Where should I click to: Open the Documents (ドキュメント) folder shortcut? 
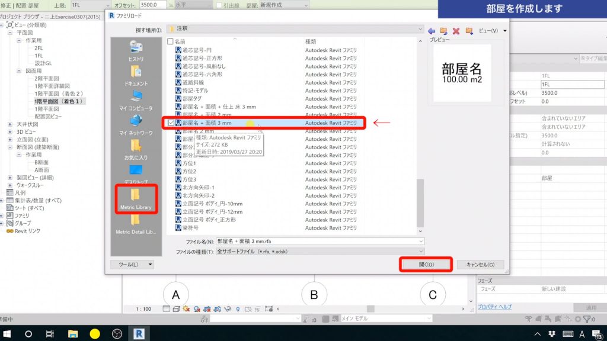pos(136,75)
